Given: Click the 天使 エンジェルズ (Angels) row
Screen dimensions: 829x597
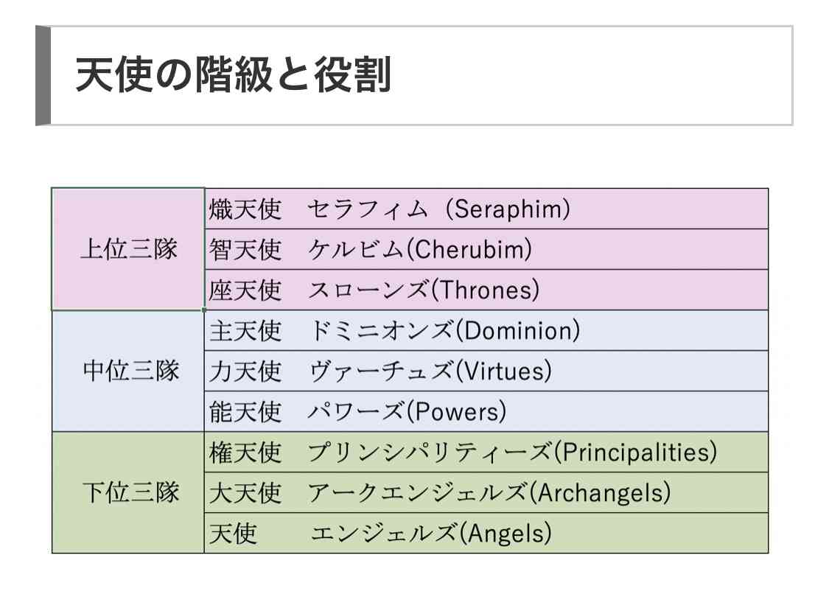Looking at the screenshot, I should [486, 533].
